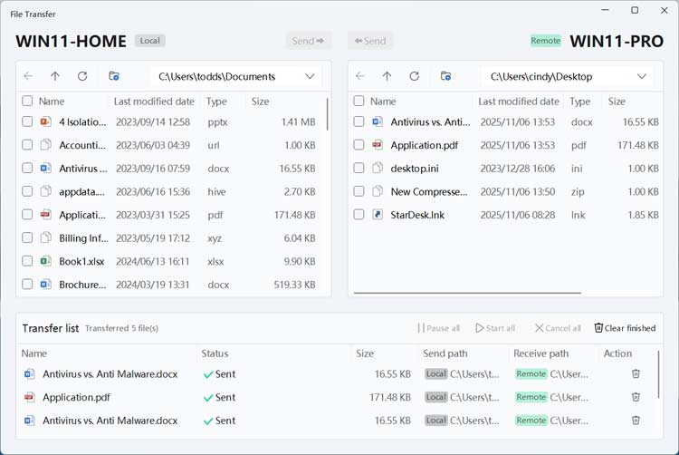Click the file icon of New Compresse... zip

pos(378,191)
